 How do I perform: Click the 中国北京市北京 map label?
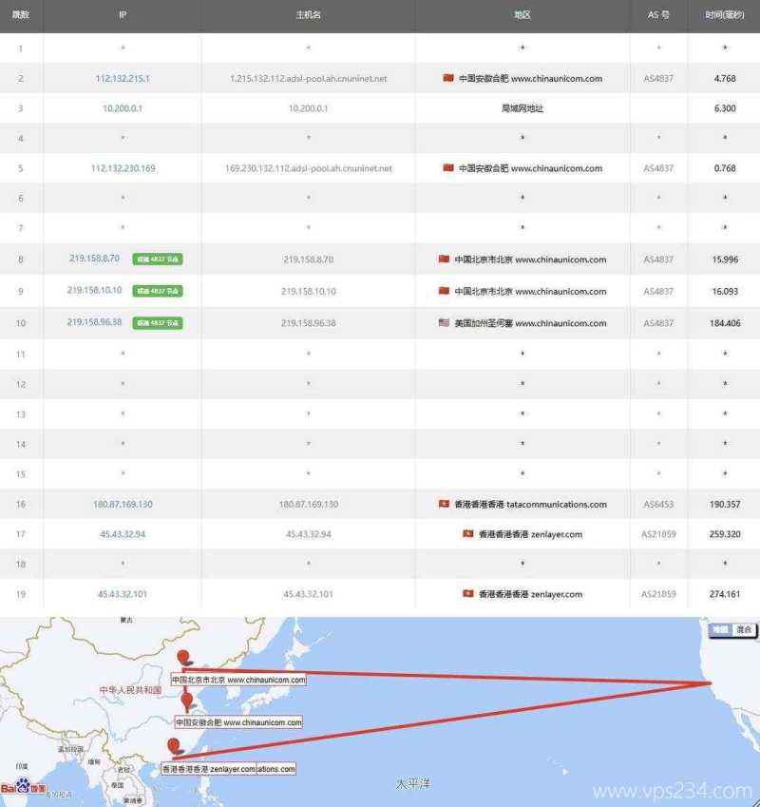click(238, 680)
